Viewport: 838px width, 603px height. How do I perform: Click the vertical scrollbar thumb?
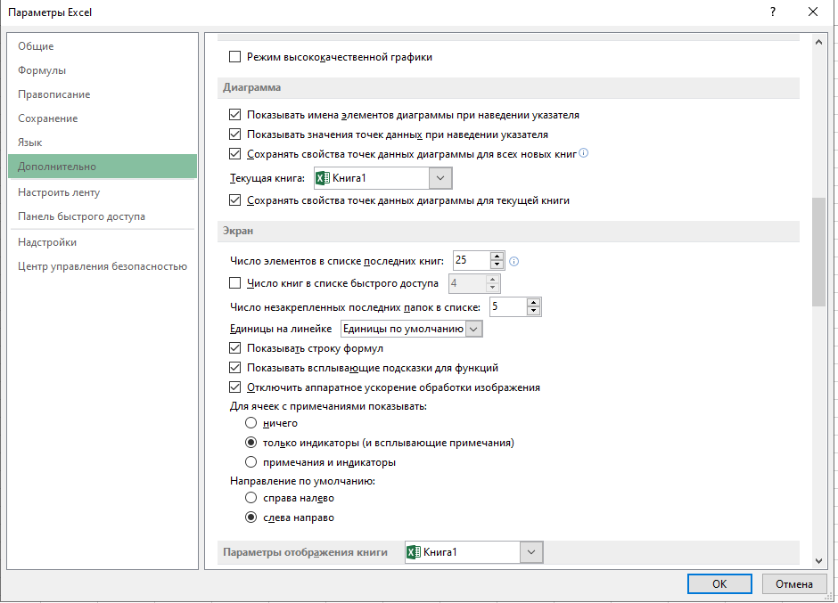pos(818,252)
